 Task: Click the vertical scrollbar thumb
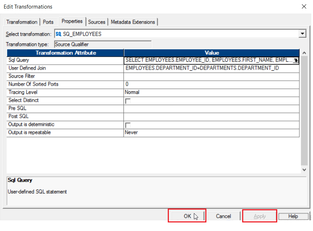pos(304,111)
